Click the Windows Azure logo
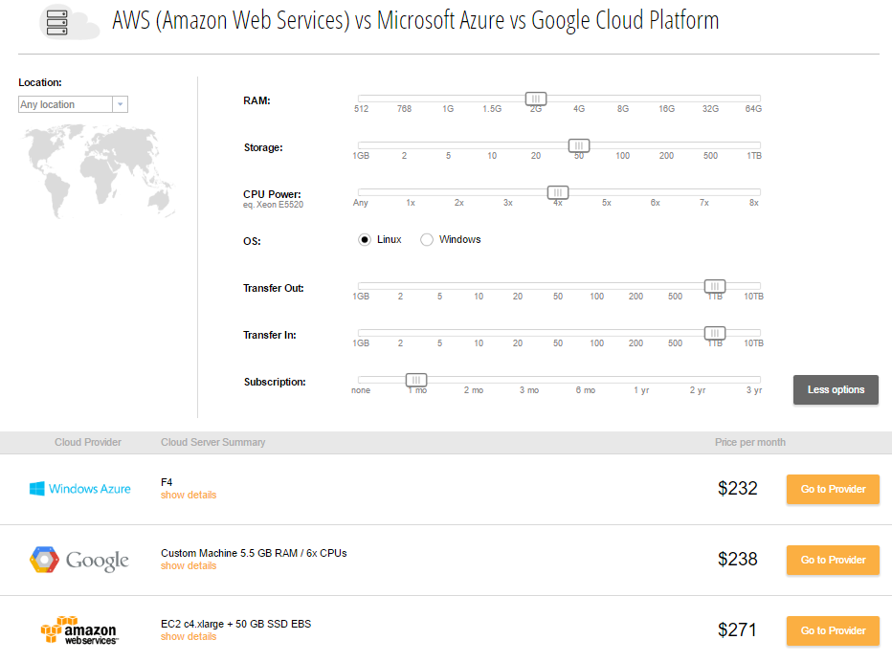Screen dimensions: 892x662 tap(80, 489)
